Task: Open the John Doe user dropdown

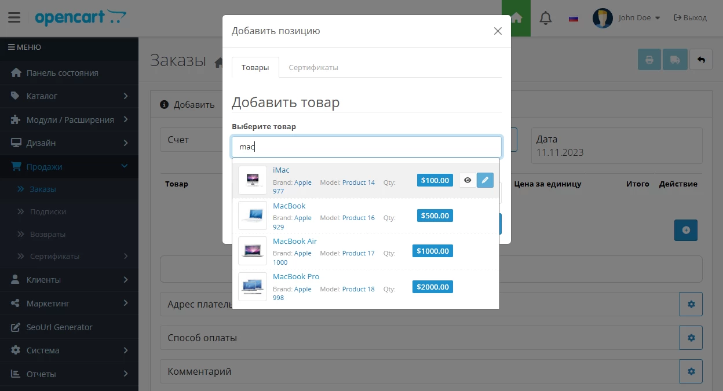Action: pos(640,18)
